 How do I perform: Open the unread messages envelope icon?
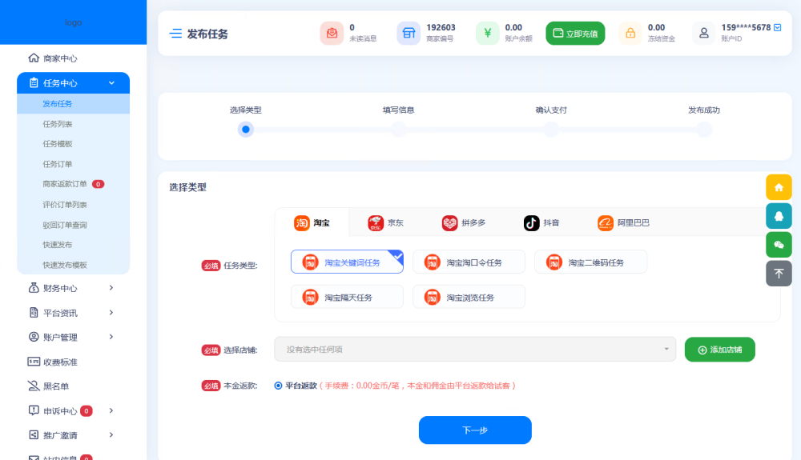coord(332,33)
